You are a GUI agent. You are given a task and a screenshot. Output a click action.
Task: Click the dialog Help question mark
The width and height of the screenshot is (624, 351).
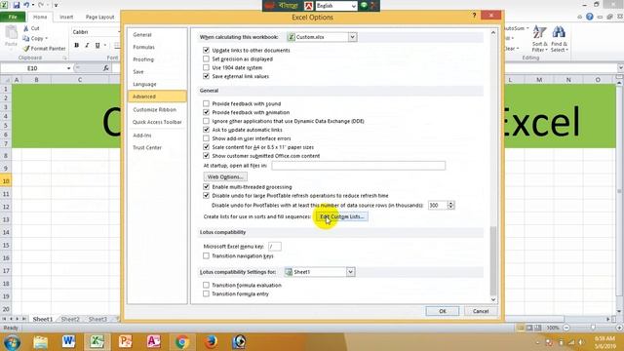tap(474, 16)
